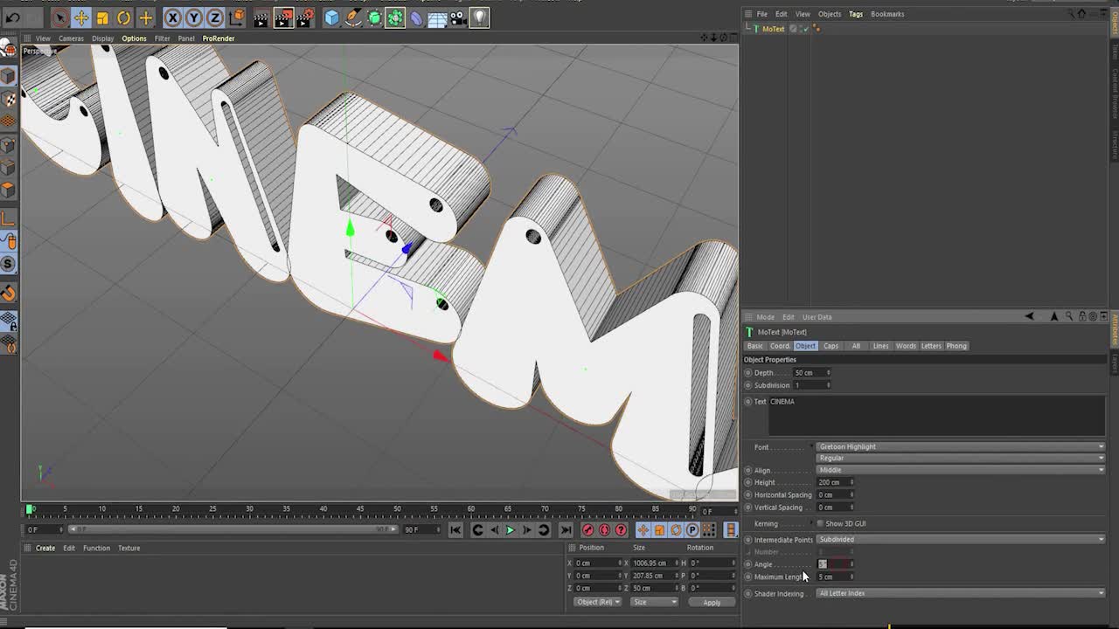The width and height of the screenshot is (1119, 629).
Task: Go to end of animation
Action: pos(566,530)
